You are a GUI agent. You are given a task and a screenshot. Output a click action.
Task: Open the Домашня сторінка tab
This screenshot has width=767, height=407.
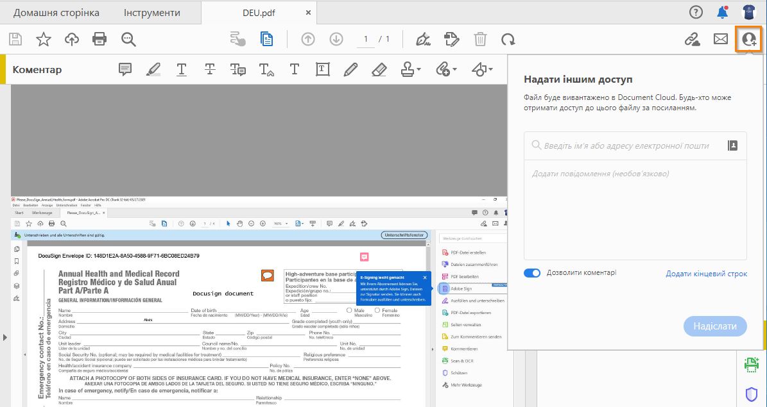click(56, 13)
